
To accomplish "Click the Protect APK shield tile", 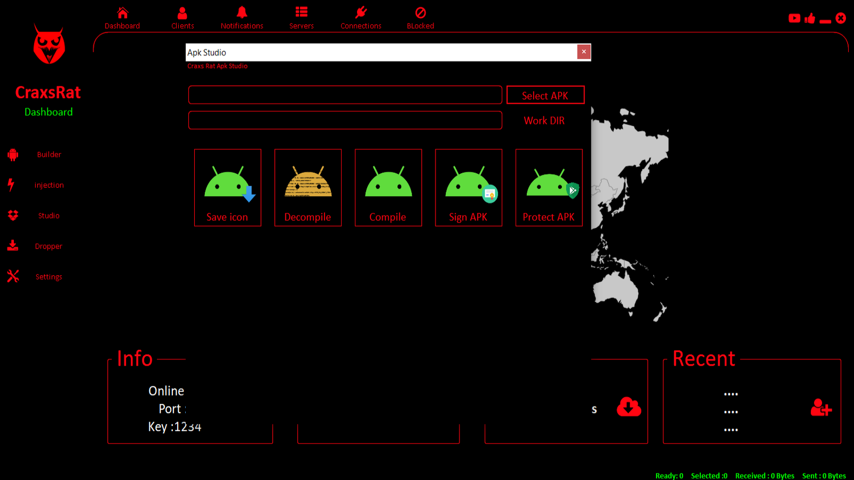I will click(x=549, y=188).
